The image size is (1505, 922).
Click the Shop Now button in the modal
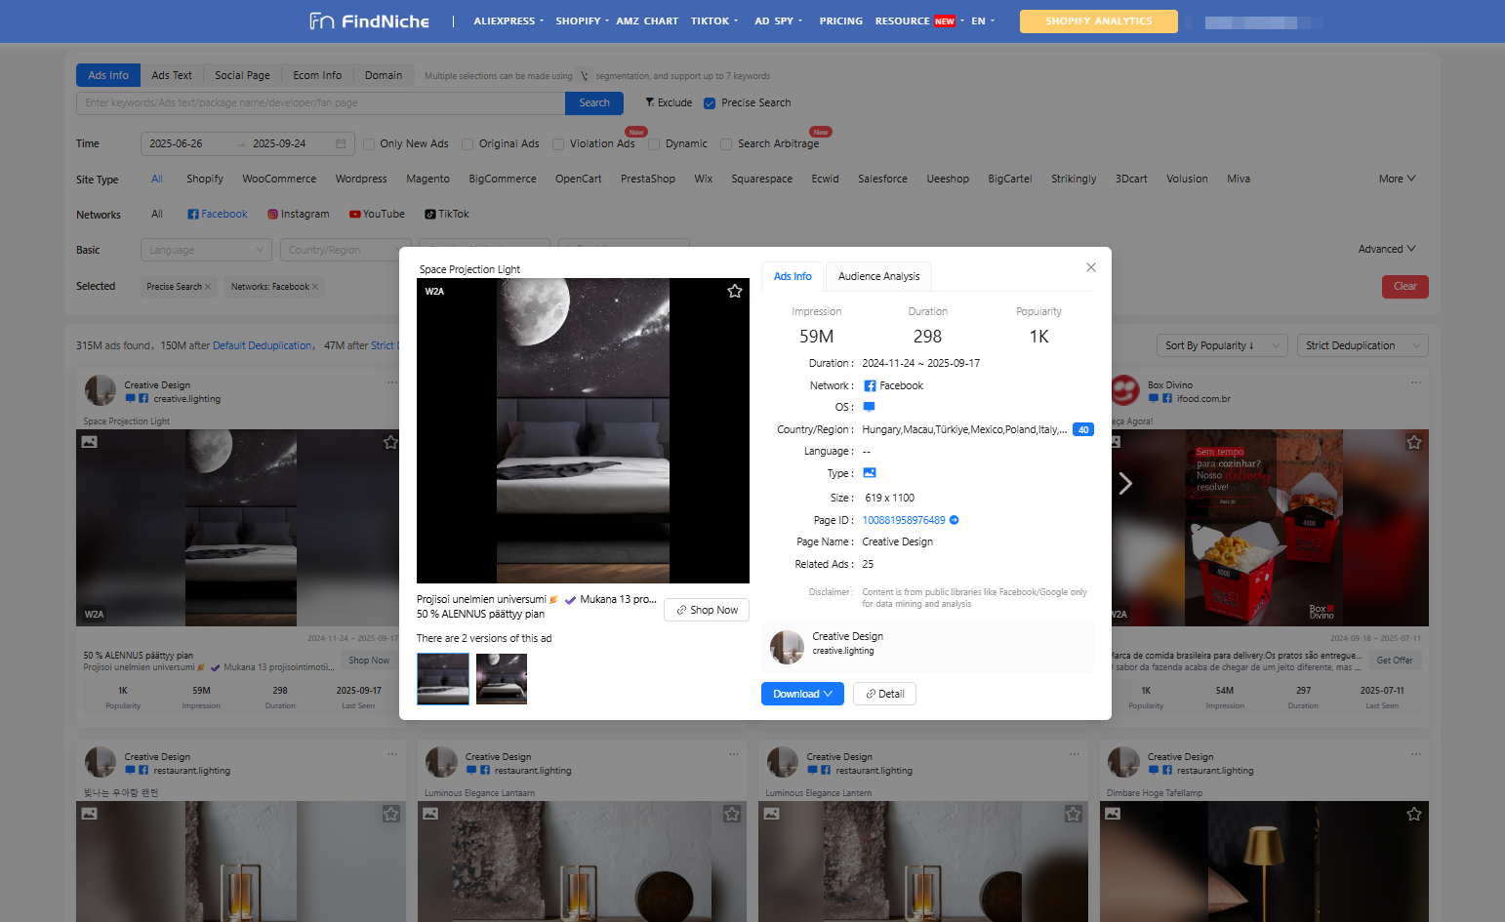(x=706, y=610)
